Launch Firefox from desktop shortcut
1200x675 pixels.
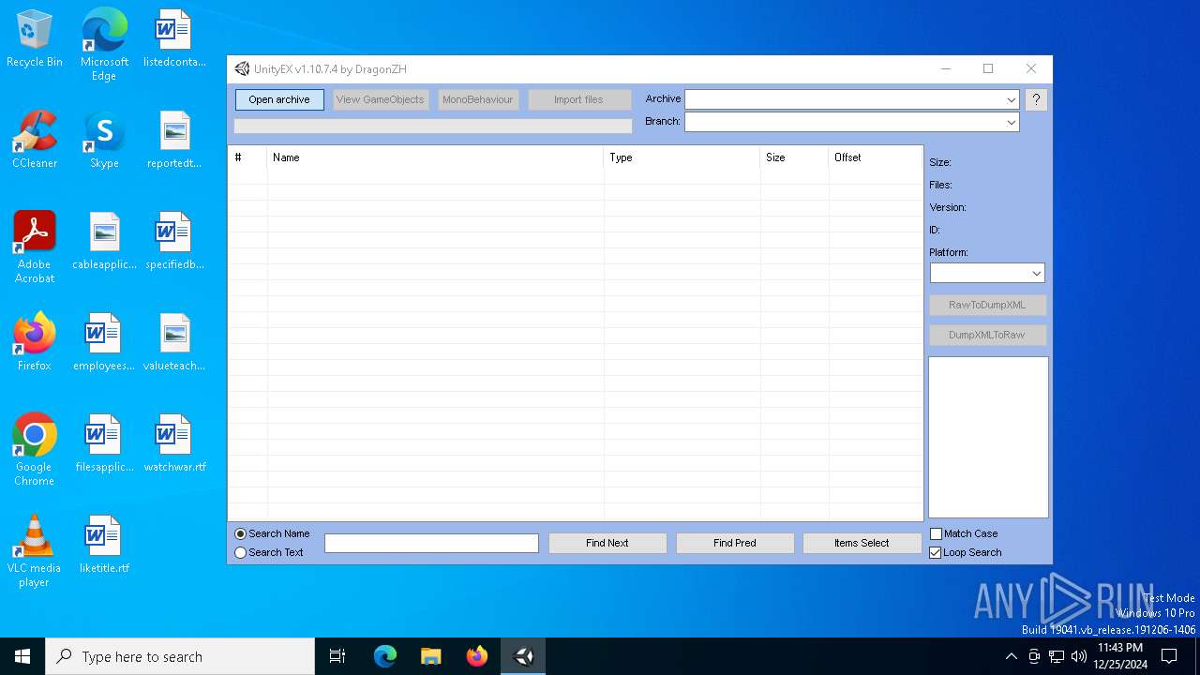pos(35,343)
